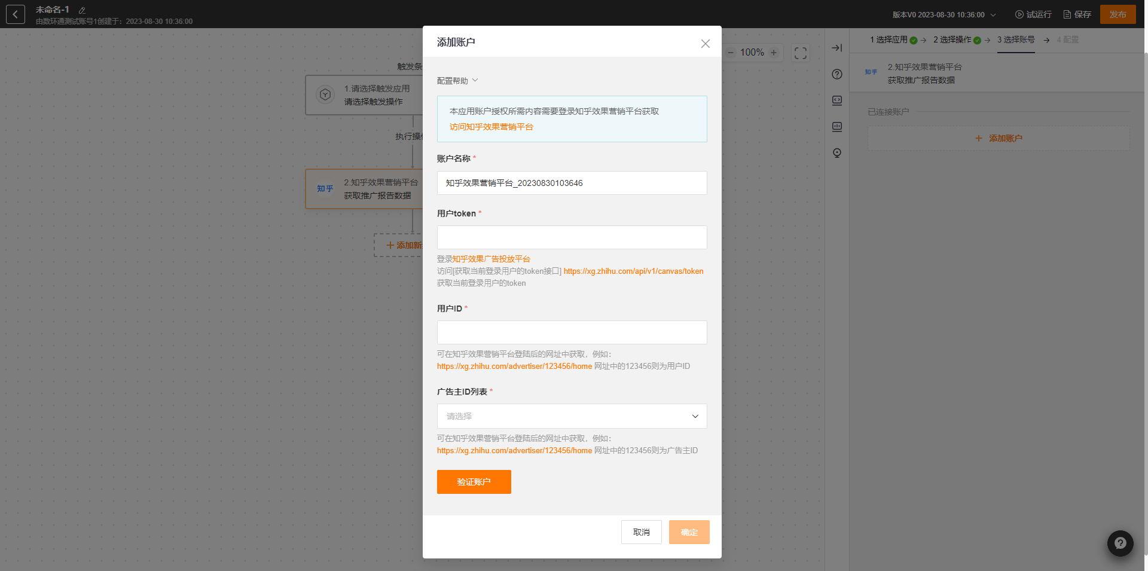1148x571 pixels.
Task: Focus the 用户token input field
Action: [572, 237]
